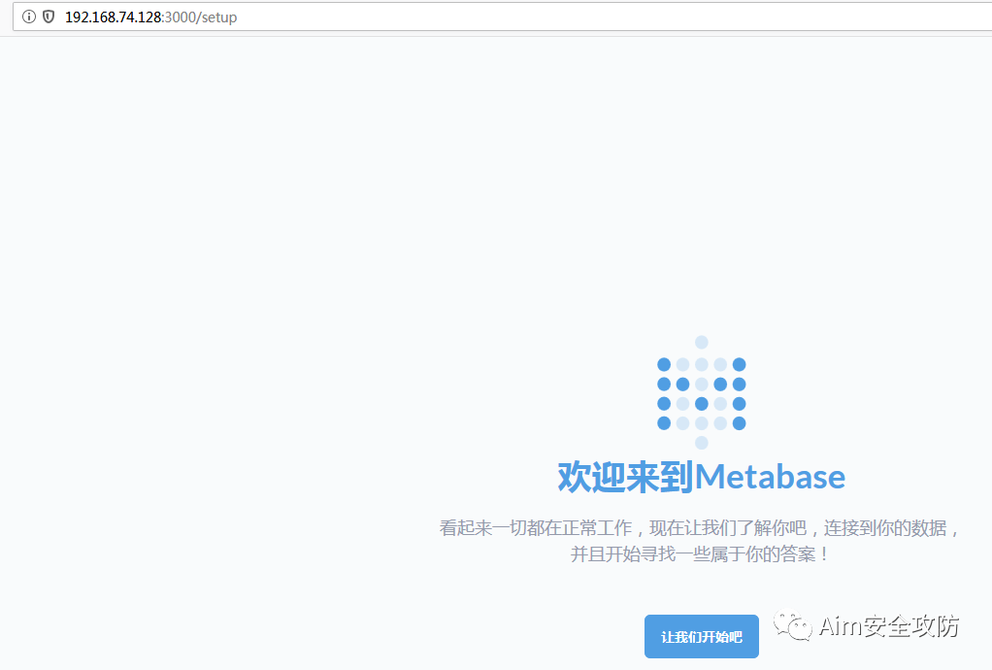Click the '让我们开始吧' button

pyautogui.click(x=701, y=636)
